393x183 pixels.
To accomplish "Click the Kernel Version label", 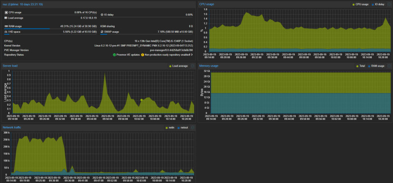I will [12, 46].
